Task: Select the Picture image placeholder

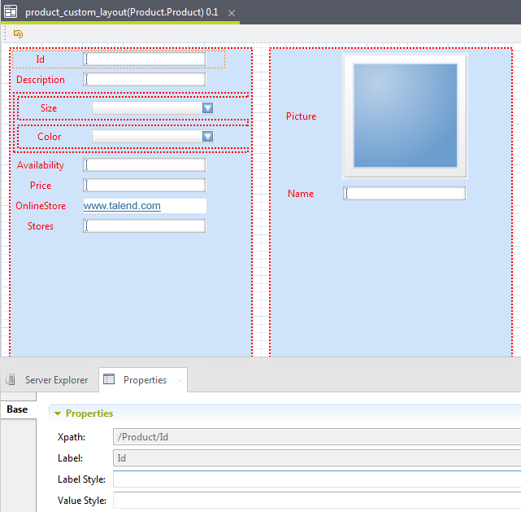Action: coord(405,116)
